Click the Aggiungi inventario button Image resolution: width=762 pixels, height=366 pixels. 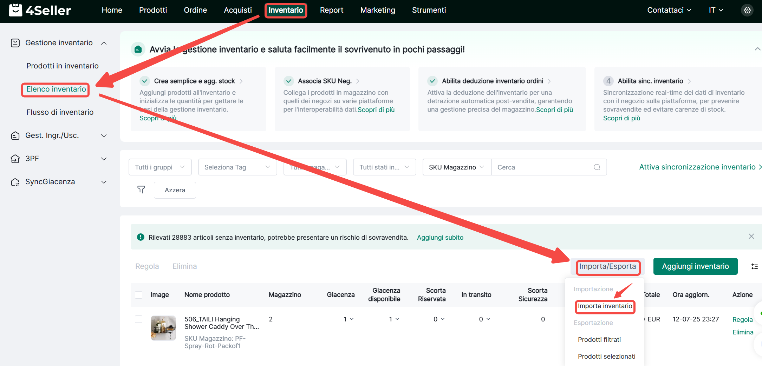[x=695, y=266]
